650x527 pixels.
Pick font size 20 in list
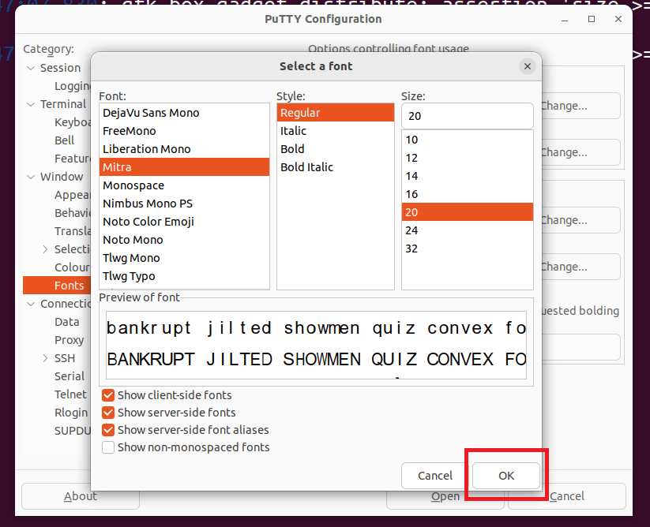468,212
